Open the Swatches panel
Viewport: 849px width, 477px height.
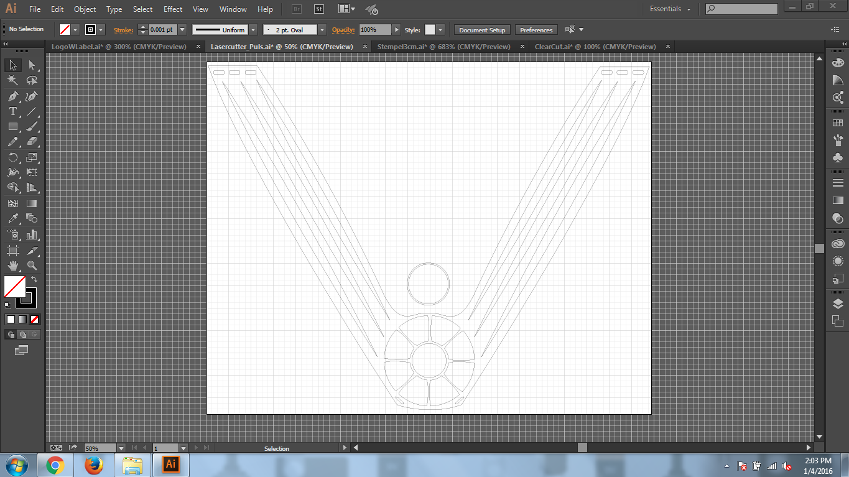pyautogui.click(x=838, y=123)
